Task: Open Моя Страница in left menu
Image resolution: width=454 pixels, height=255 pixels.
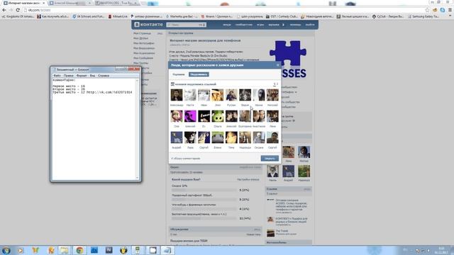Action: coord(142,33)
